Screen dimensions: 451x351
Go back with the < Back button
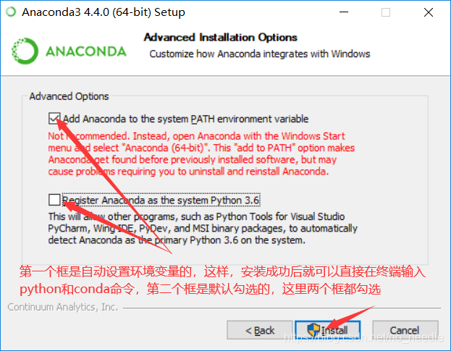click(x=260, y=330)
